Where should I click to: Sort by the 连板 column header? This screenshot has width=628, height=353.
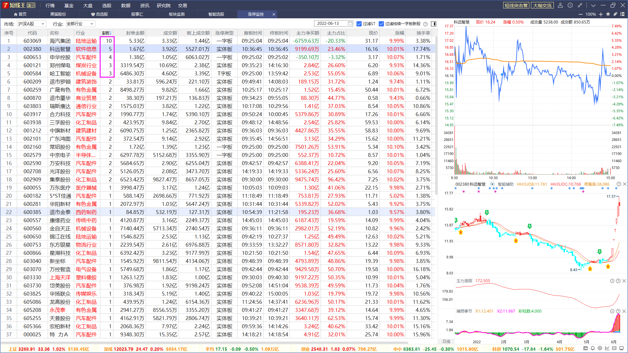(107, 33)
